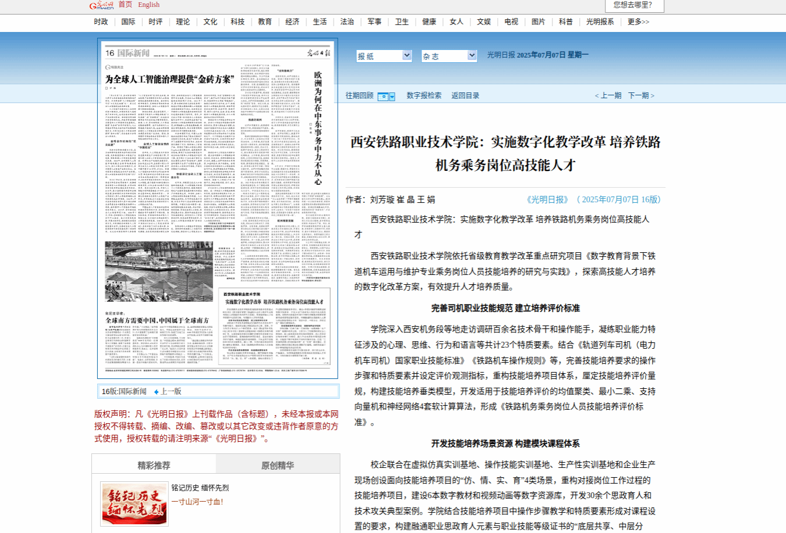This screenshot has height=533, width=786.
Task: Click the 您想去哪里? search box
Action: 633,5
